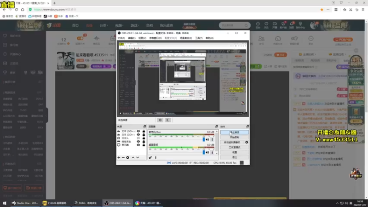The height and width of the screenshot is (207, 368).
Task: Open advanced audio properties gears icon
Action: point(150,157)
